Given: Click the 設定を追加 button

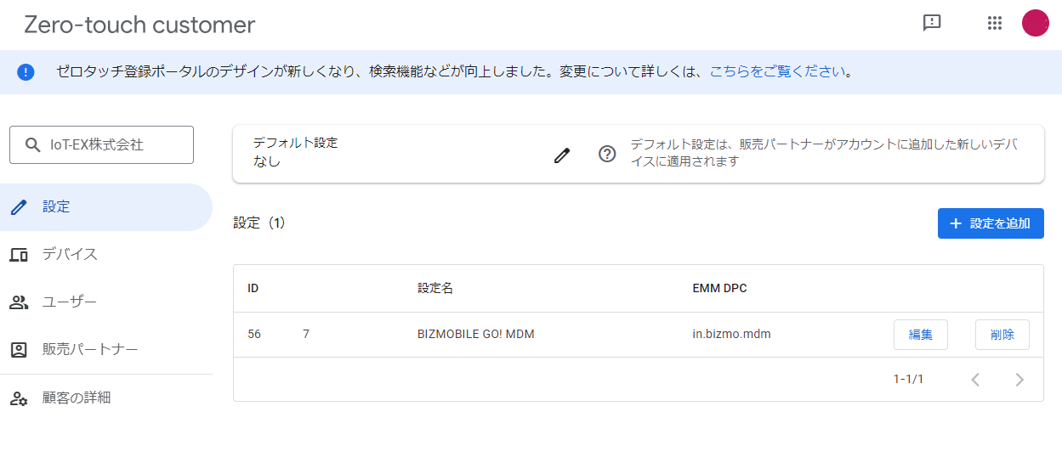Looking at the screenshot, I should (991, 223).
